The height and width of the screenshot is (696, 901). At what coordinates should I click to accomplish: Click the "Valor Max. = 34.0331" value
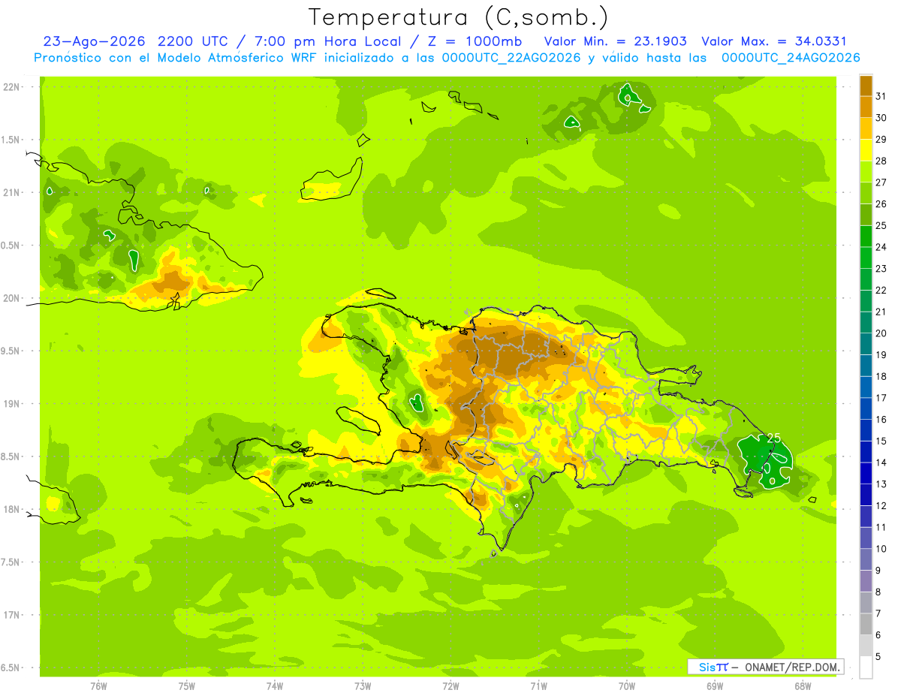coord(774,41)
